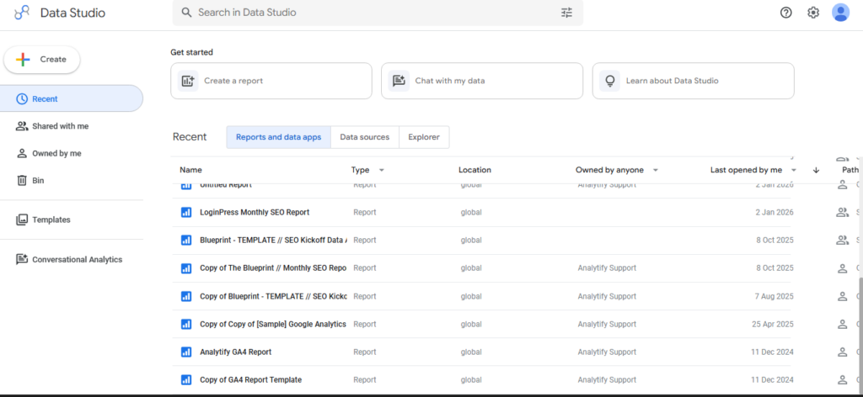Screen dimensions: 863x397
Task: Click the Path column header
Action: (850, 170)
